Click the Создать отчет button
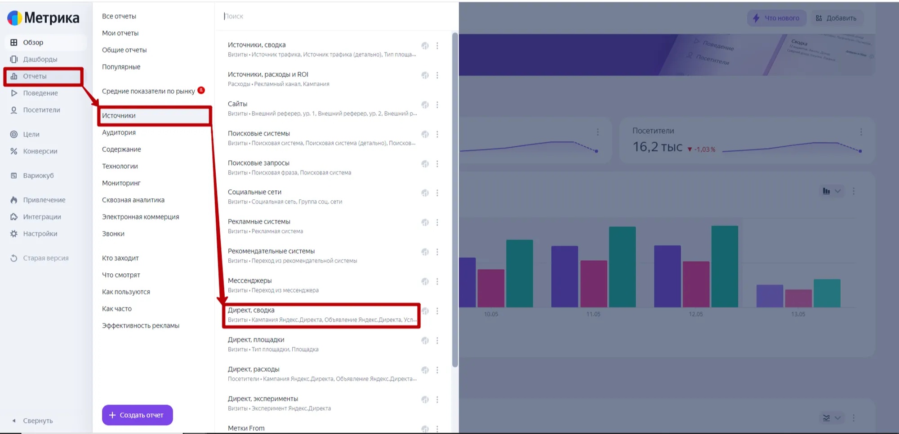The width and height of the screenshot is (899, 434). (137, 415)
